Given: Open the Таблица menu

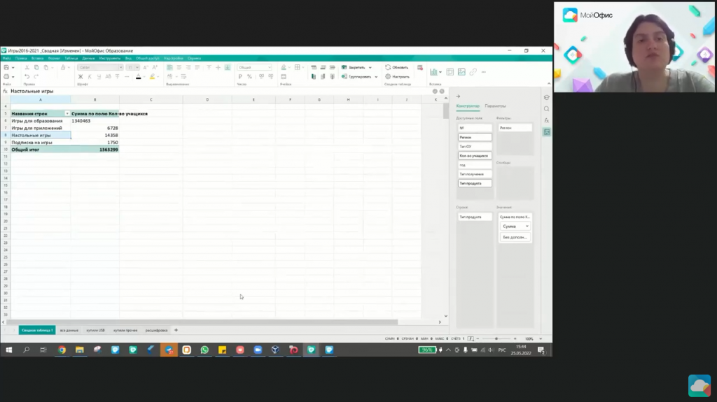Looking at the screenshot, I should tap(71, 59).
